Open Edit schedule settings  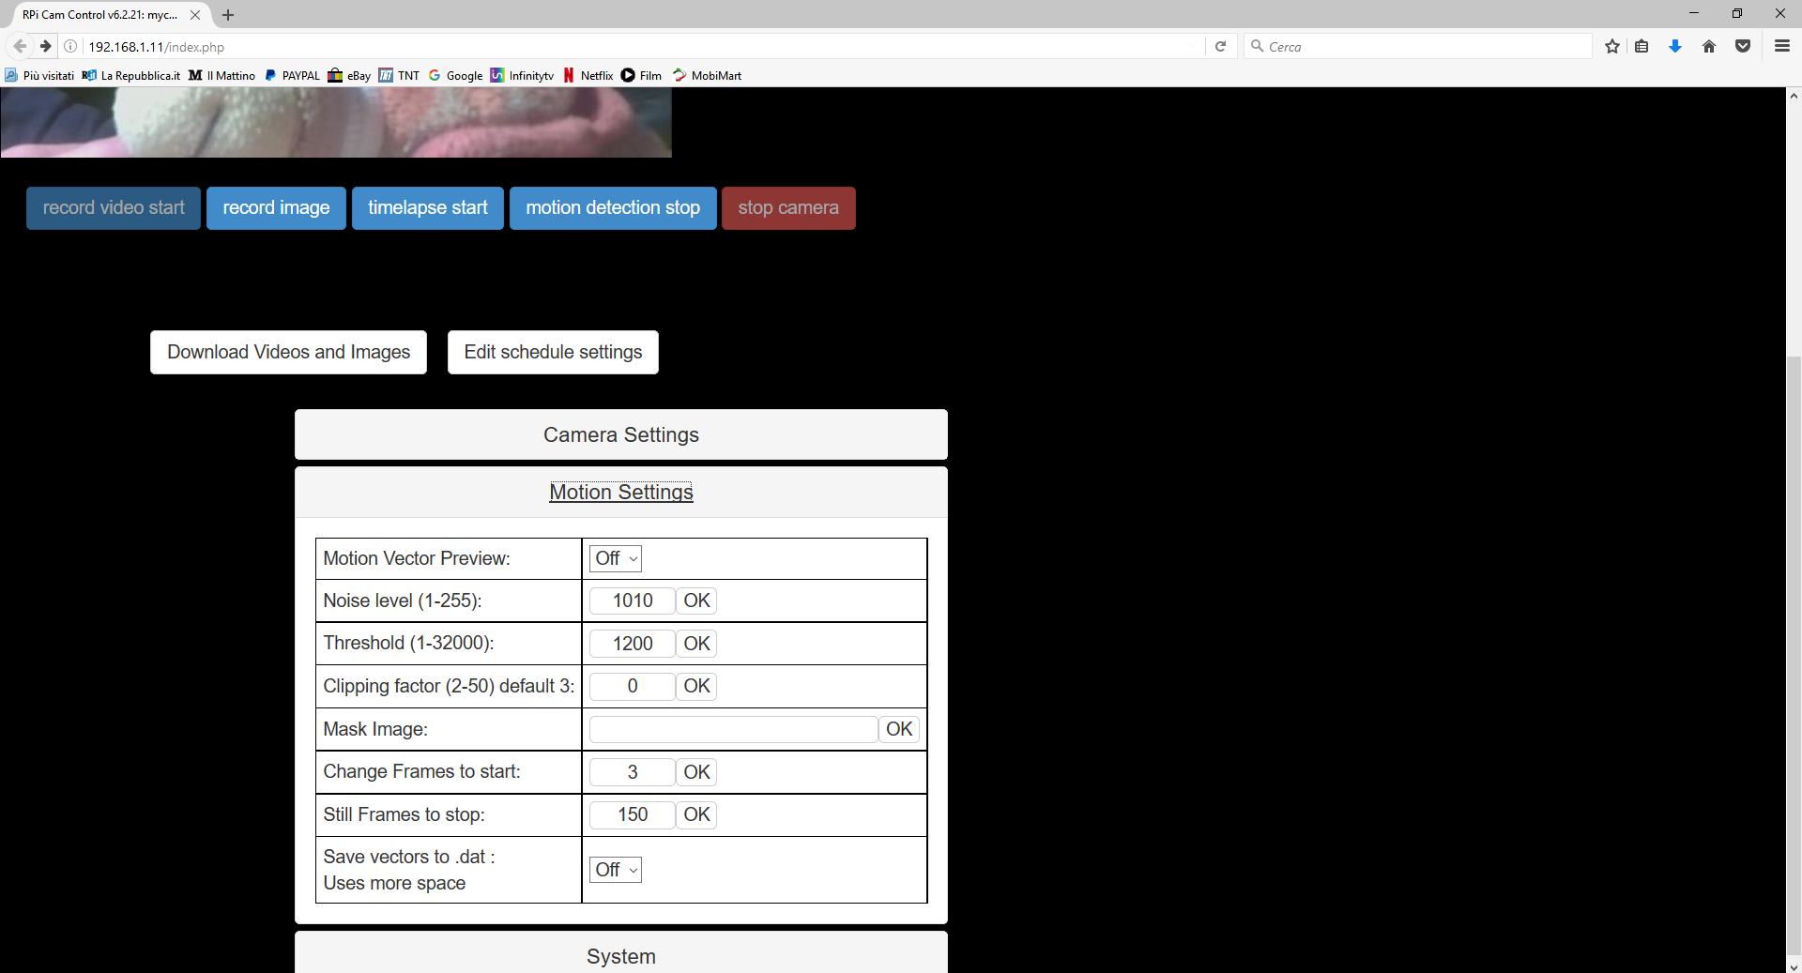pyautogui.click(x=553, y=352)
